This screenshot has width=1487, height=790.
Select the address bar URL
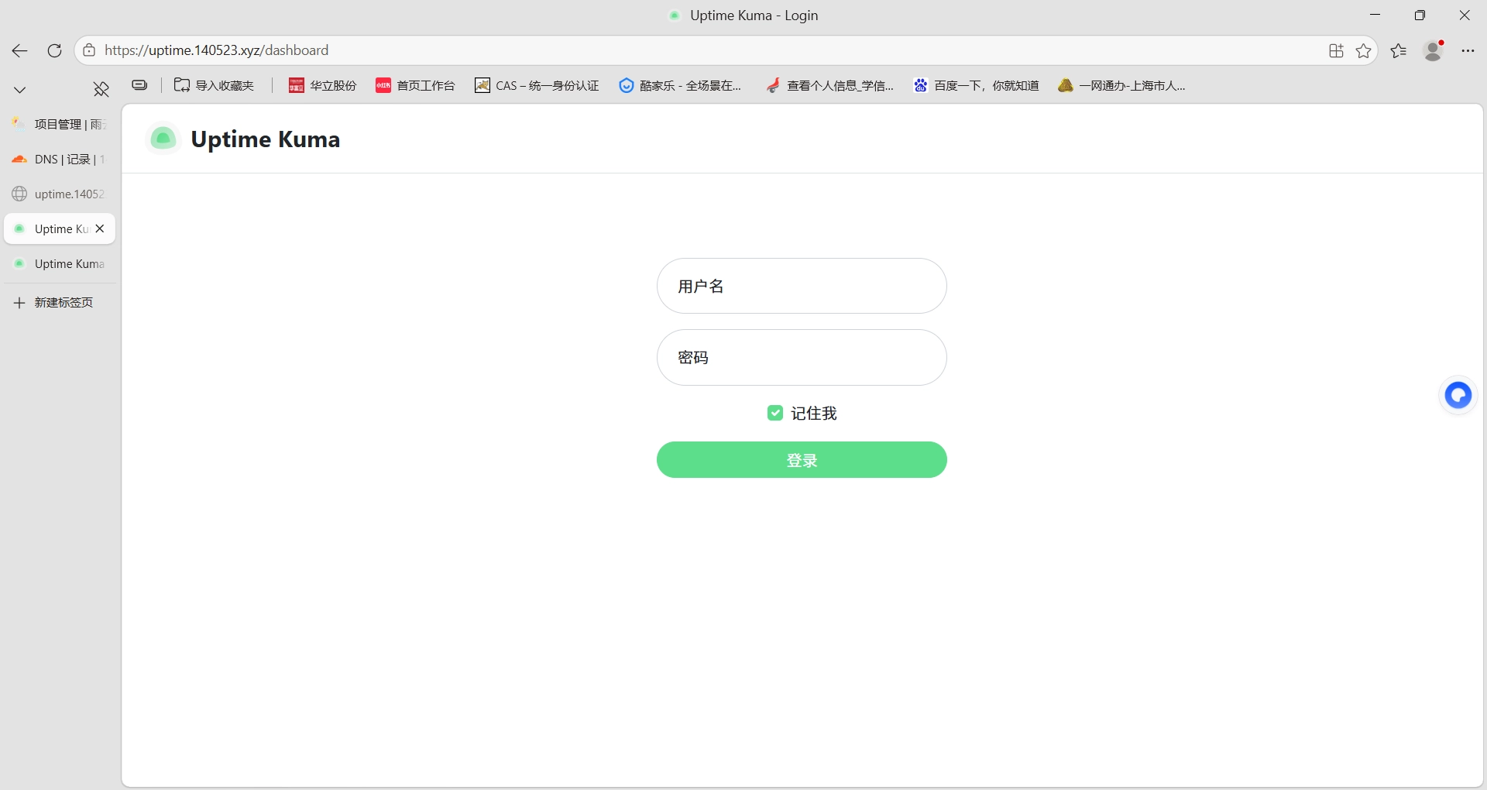tap(216, 50)
